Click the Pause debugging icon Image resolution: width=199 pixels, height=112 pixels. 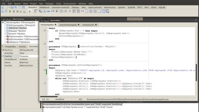[x=14, y=12]
